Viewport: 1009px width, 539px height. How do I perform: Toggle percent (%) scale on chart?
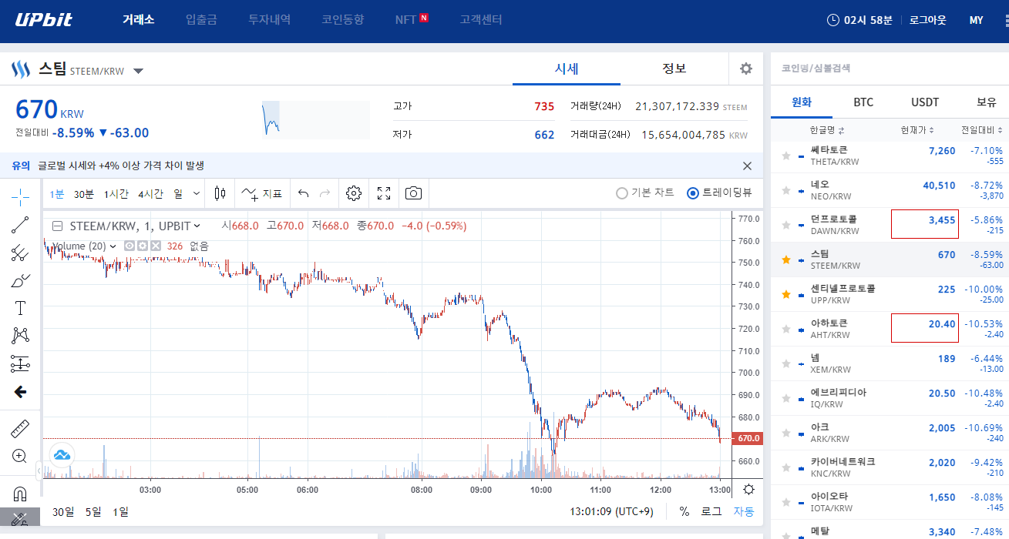click(x=684, y=511)
